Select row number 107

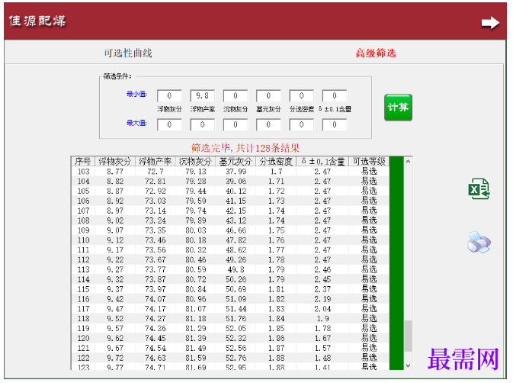(x=83, y=211)
